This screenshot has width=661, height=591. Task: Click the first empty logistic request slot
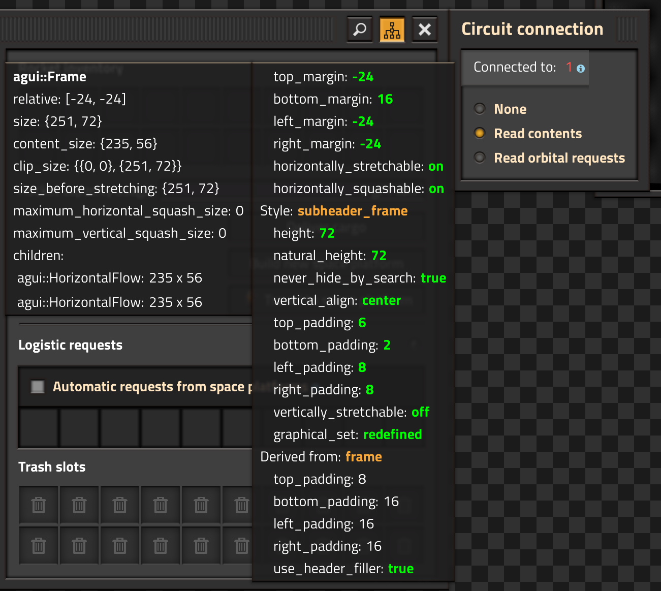click(39, 428)
